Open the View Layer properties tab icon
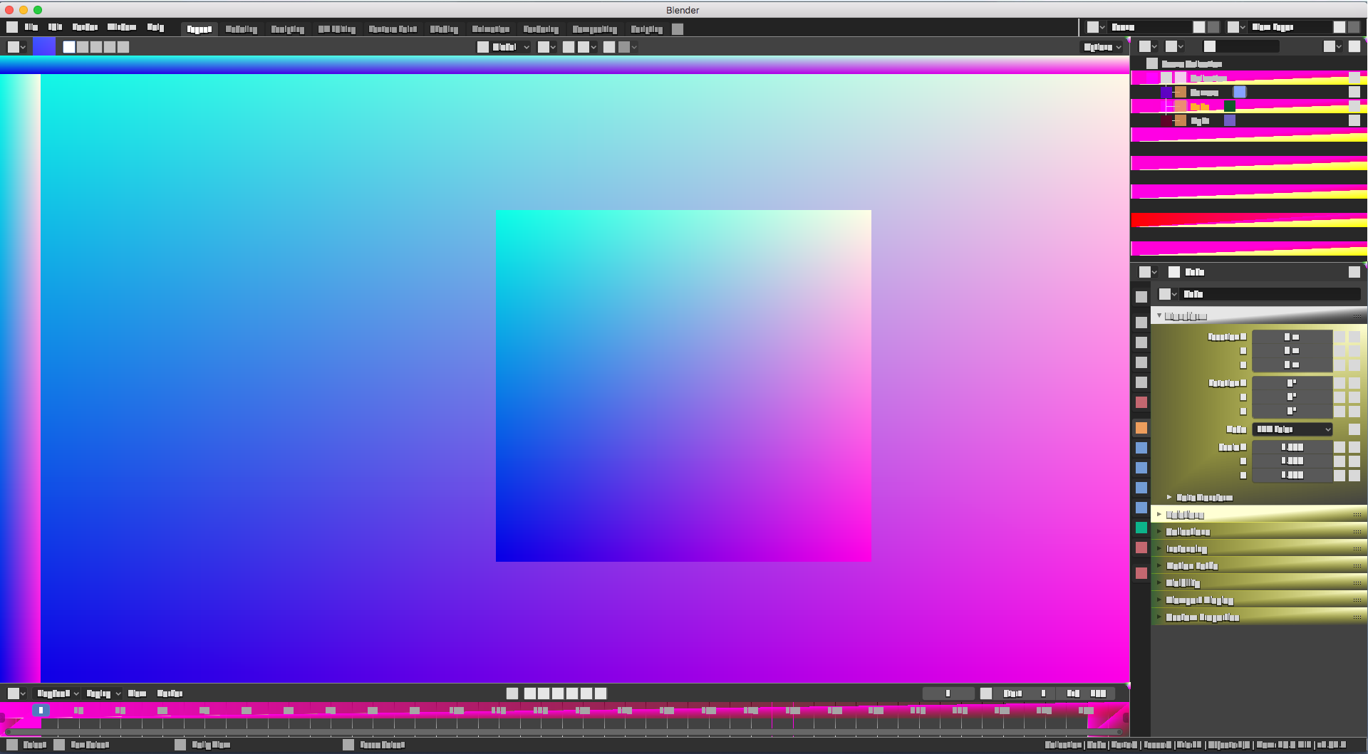 point(1141,362)
